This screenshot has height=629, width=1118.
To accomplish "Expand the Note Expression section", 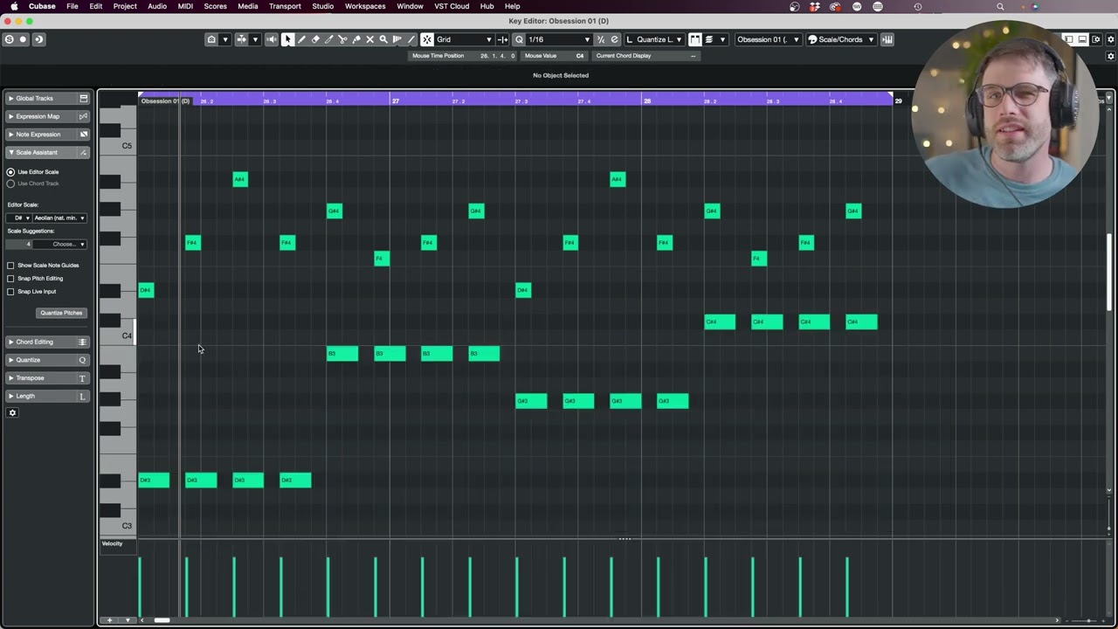I will tap(47, 135).
